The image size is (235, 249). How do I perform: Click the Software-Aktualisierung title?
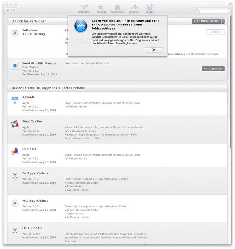(33, 32)
